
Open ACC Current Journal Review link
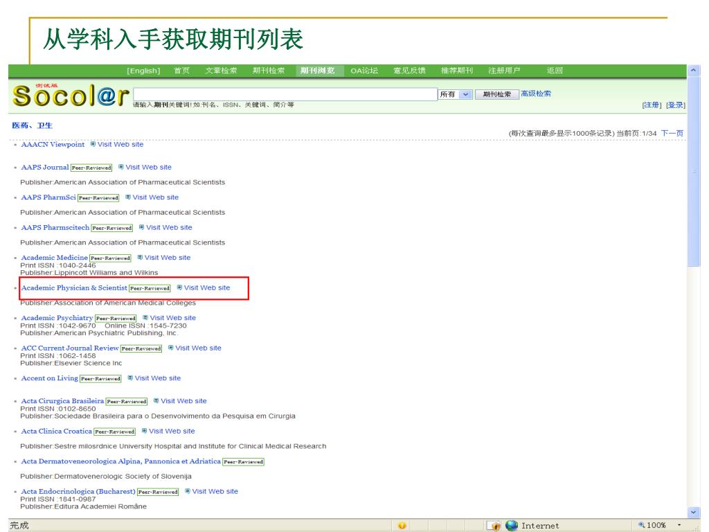(70, 348)
